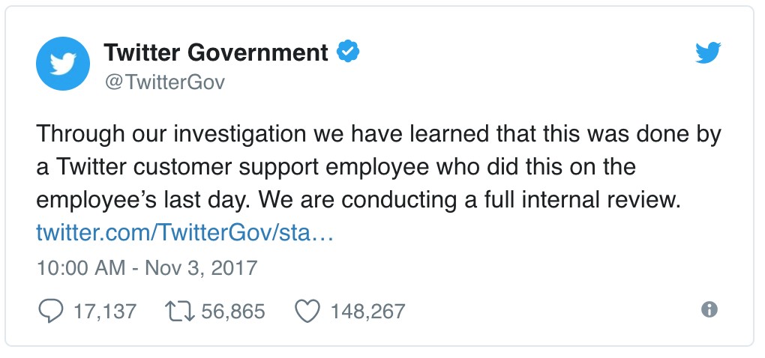
Task: Open the tweet info circle icon
Action: 709,309
